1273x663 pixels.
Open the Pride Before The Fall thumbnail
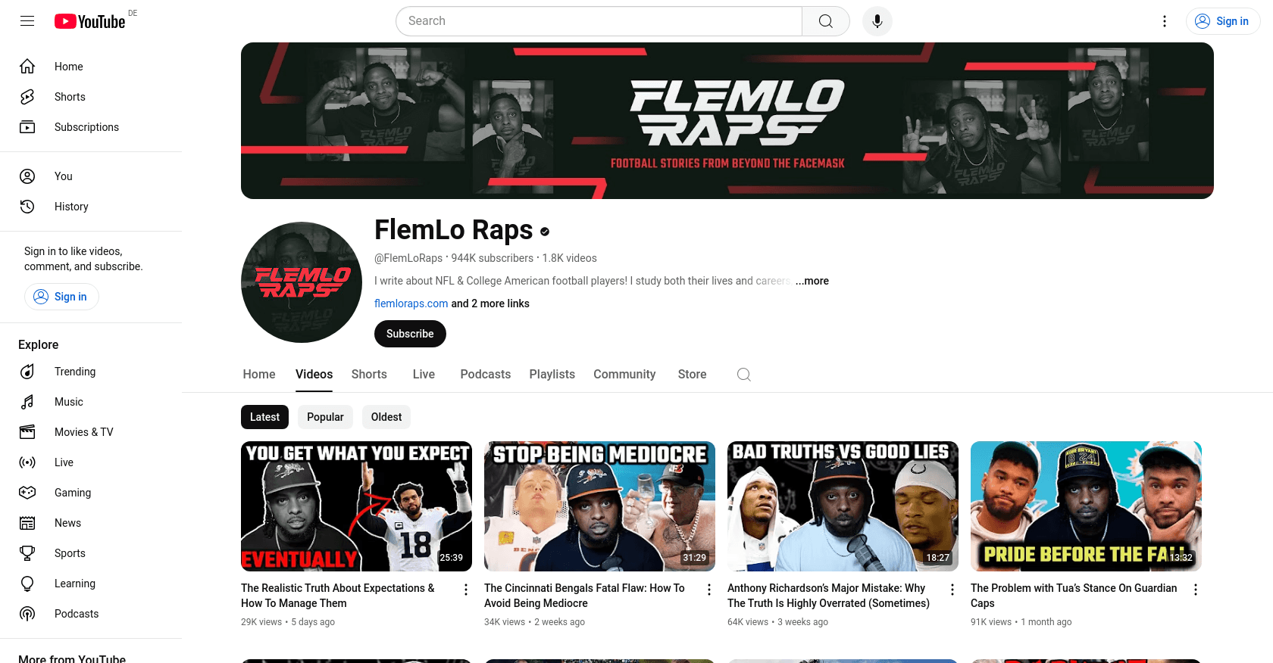point(1086,506)
